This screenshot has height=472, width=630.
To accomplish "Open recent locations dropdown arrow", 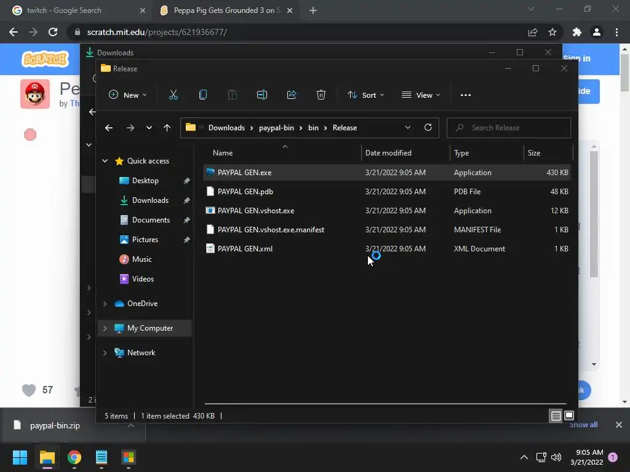I will pyautogui.click(x=149, y=128).
